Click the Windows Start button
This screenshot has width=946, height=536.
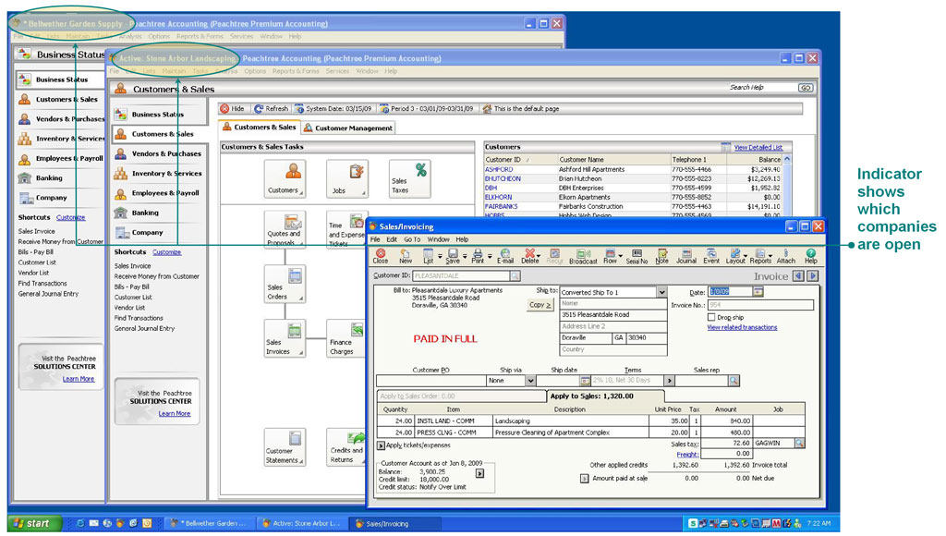(x=30, y=523)
